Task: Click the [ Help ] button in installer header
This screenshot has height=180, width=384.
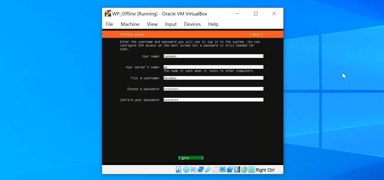Action: pyautogui.click(x=256, y=34)
